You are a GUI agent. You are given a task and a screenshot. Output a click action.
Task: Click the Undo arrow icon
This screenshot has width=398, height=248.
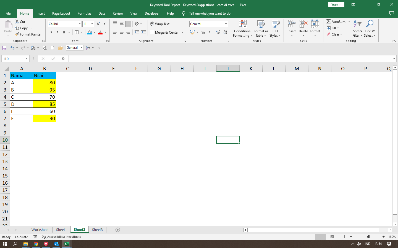[x=12, y=48]
